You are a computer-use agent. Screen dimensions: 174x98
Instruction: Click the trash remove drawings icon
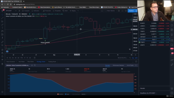2,64
